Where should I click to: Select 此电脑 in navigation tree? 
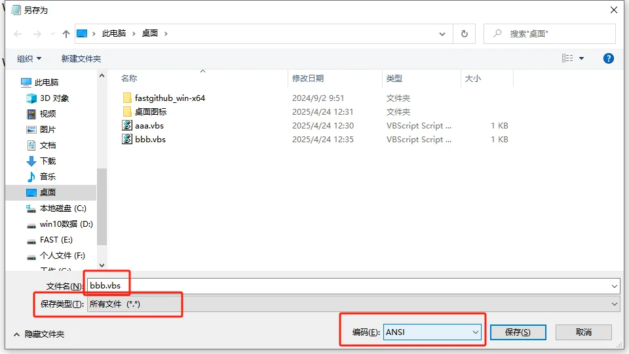47,83
